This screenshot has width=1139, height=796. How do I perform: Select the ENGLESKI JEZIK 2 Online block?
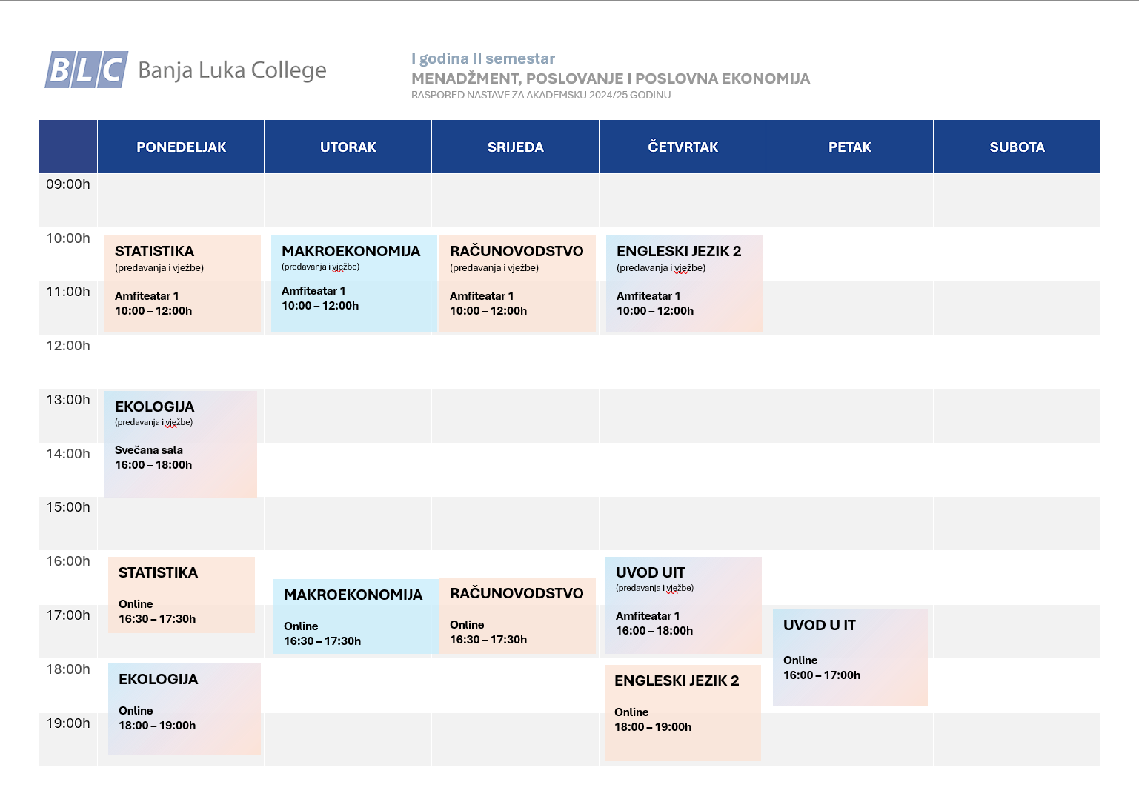coord(683,712)
